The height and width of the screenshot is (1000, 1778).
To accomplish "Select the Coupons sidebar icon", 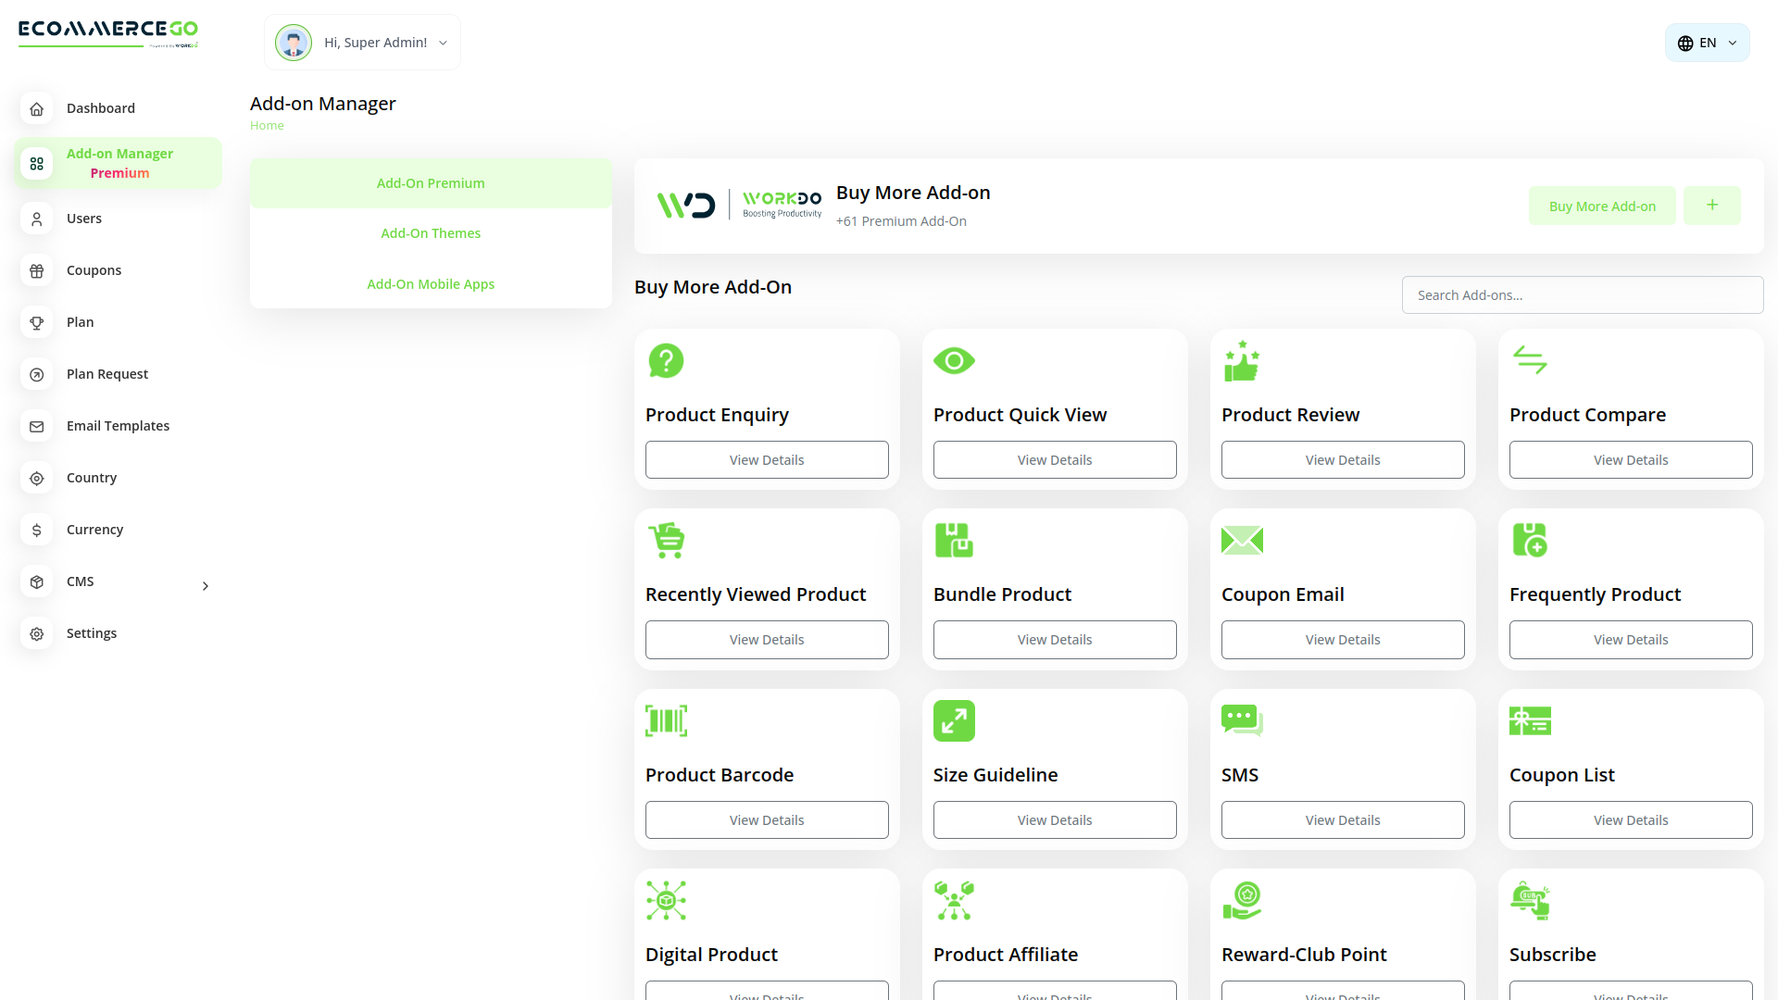I will click(36, 270).
